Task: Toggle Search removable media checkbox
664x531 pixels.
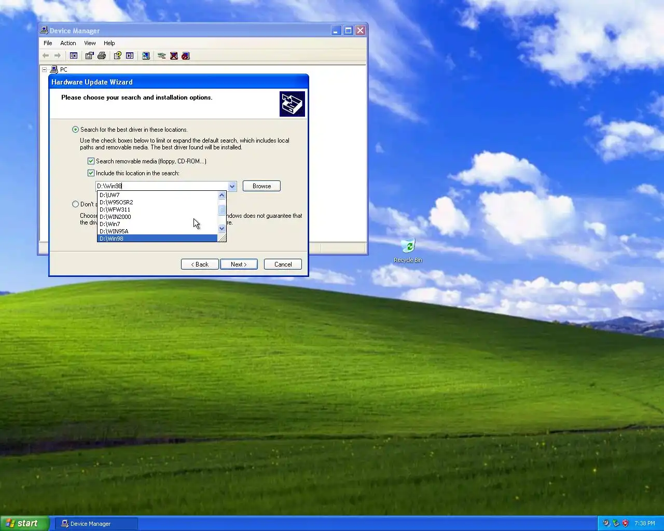Action: point(91,161)
